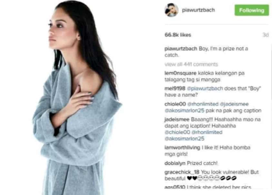Open jadeismee commenter profile
The height and width of the screenshot is (195, 272).
tap(177, 120)
